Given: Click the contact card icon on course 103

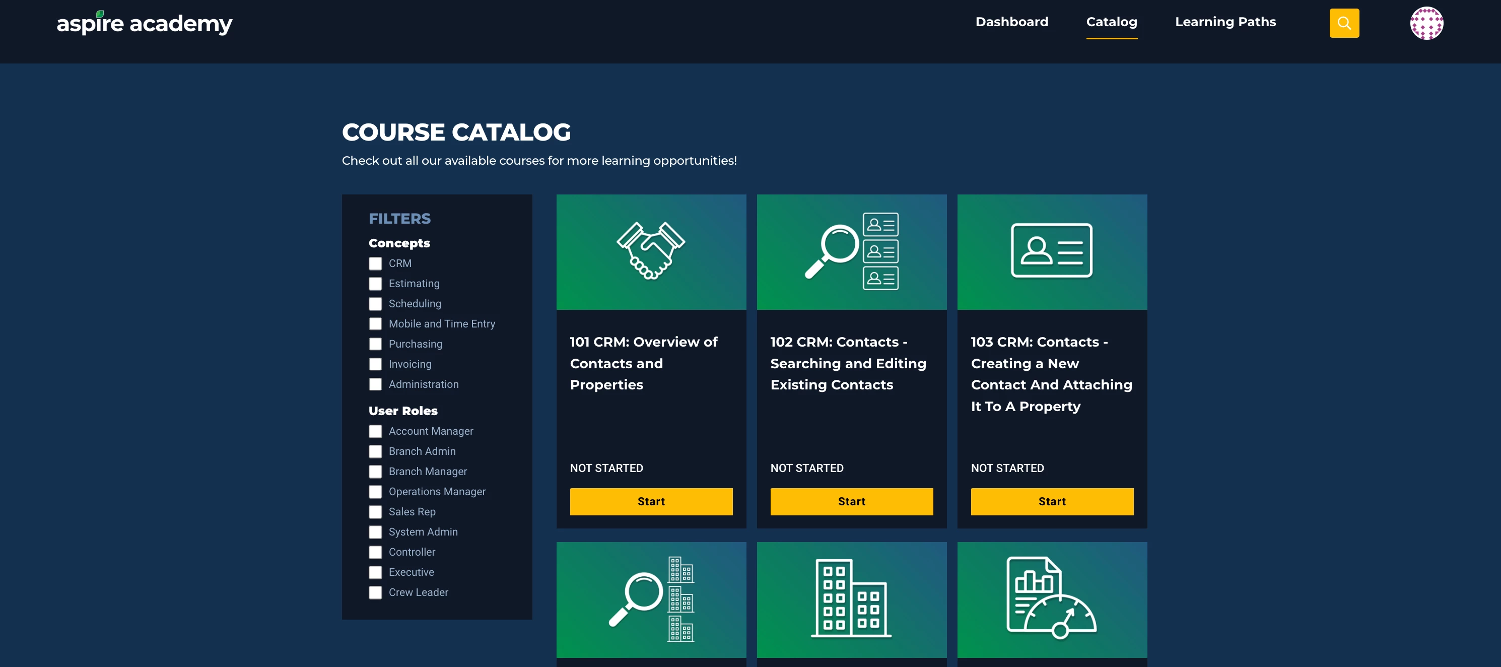Looking at the screenshot, I should click(1051, 250).
